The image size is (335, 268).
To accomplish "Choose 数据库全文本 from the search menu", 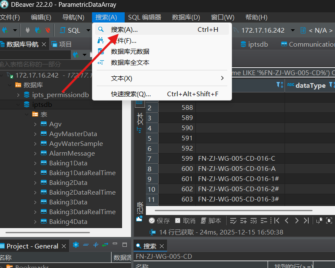I will coord(162,63).
